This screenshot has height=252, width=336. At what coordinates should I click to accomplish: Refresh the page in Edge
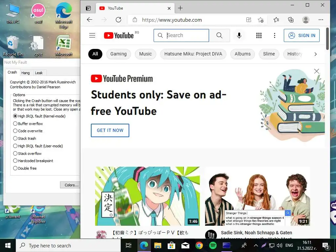pos(118,20)
